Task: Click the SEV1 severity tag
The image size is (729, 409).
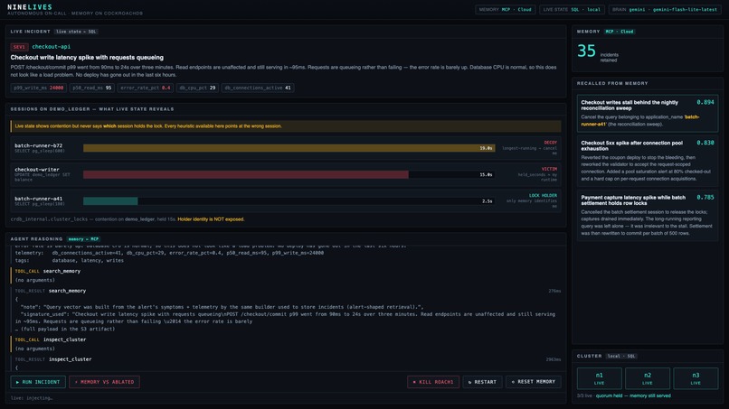Action: click(19, 47)
